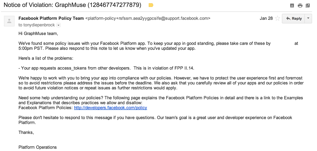
Task: Star the Jan 28 message
Action: click(x=277, y=18)
